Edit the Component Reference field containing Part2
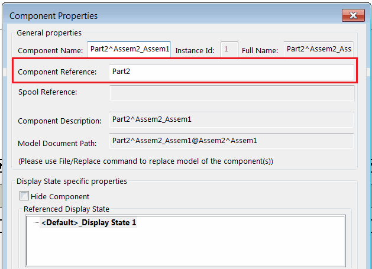The height and width of the screenshot is (269, 372). [x=231, y=72]
